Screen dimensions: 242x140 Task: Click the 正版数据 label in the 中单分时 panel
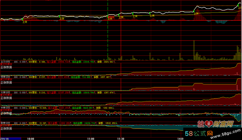click(6, 113)
